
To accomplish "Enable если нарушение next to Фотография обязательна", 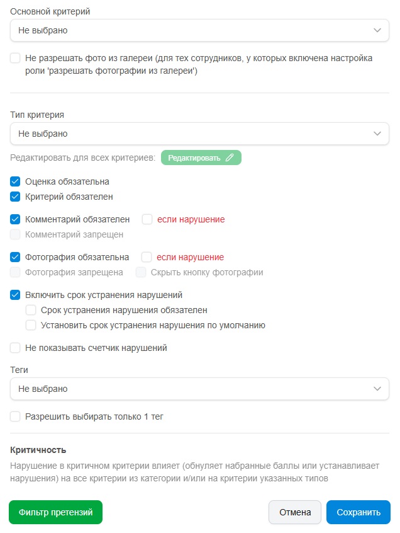I will pyautogui.click(x=146, y=257).
